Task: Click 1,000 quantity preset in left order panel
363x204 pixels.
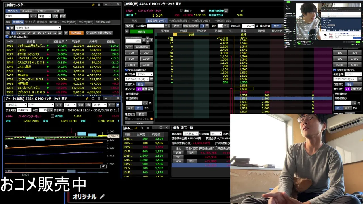Action: [146, 59]
